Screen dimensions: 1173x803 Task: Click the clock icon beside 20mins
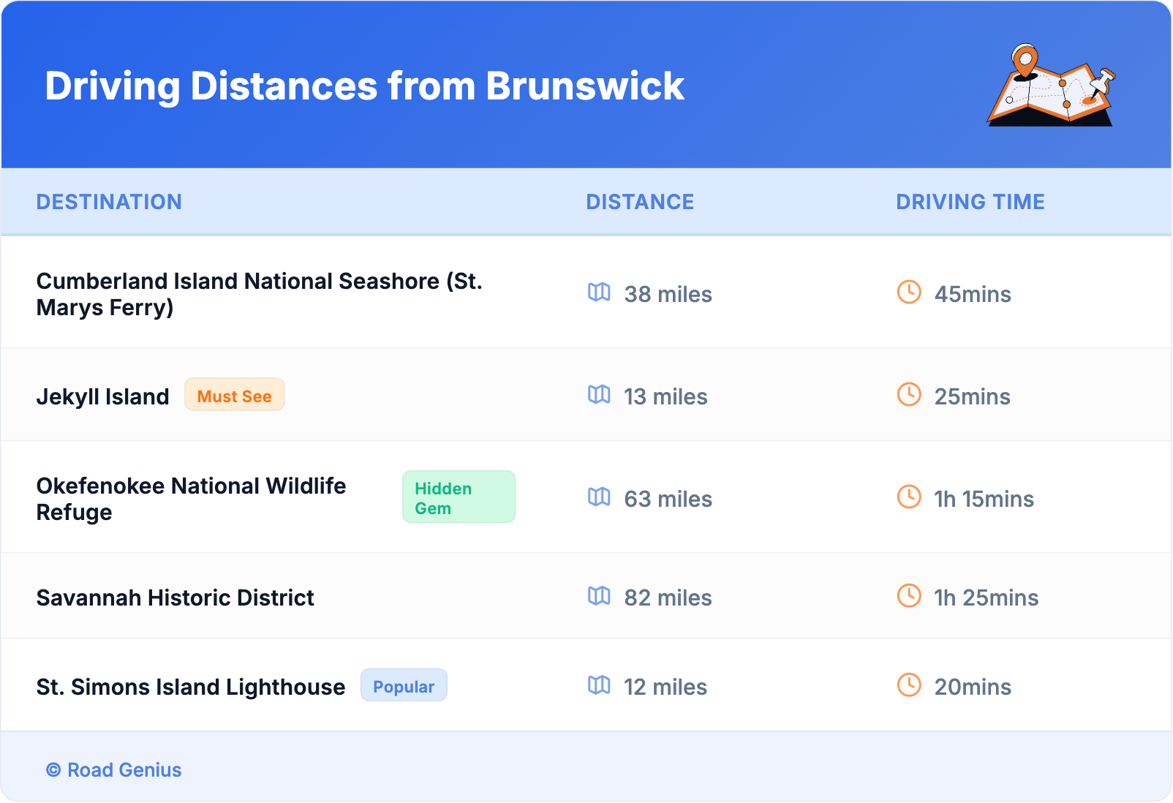coord(909,685)
